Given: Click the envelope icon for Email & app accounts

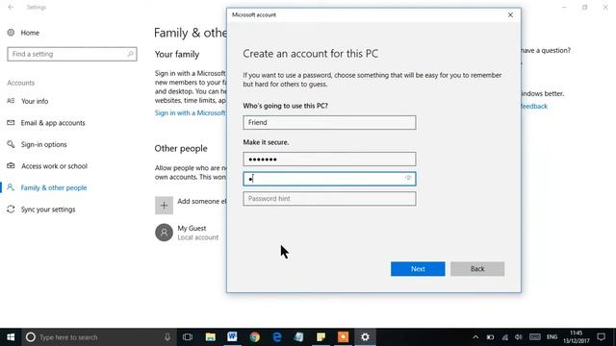Looking at the screenshot, I should pyautogui.click(x=11, y=122).
